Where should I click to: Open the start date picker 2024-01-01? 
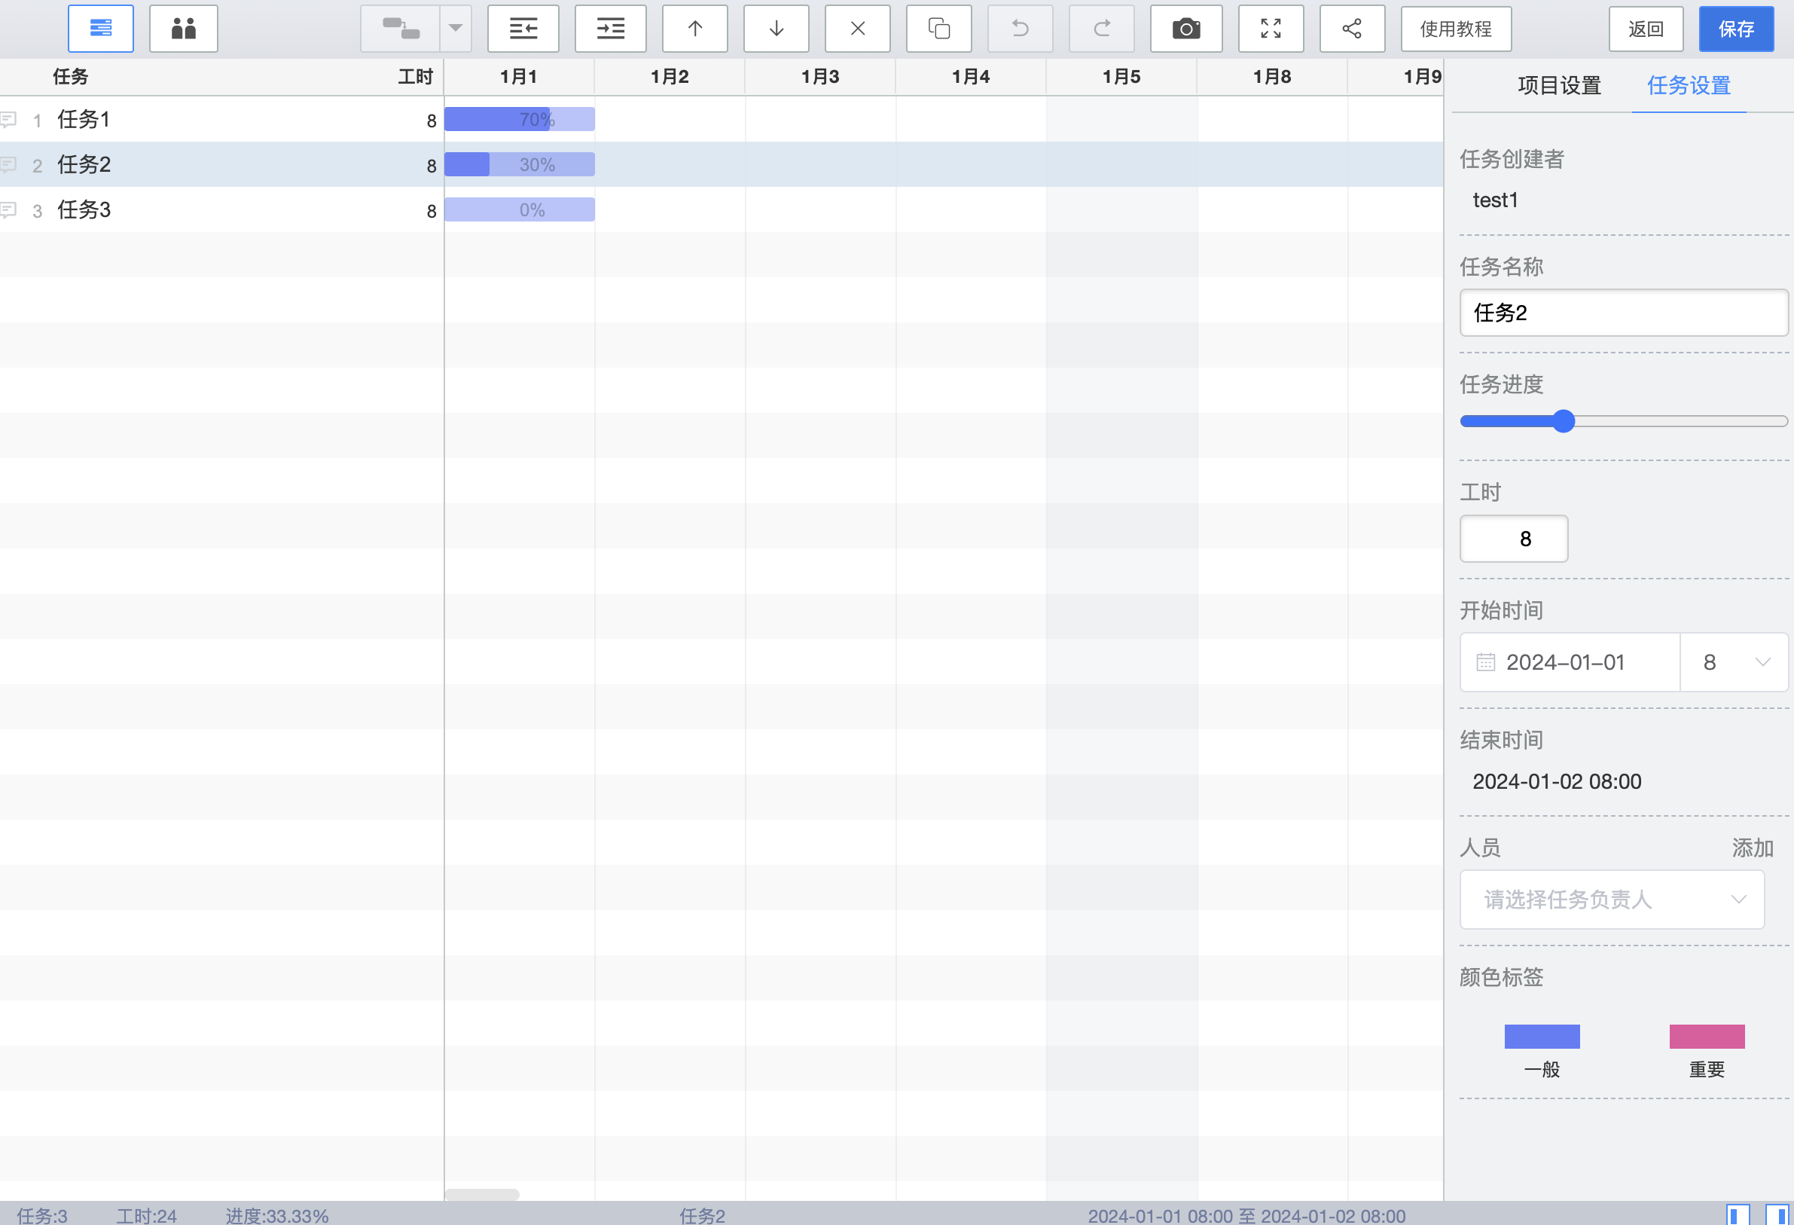click(1570, 662)
